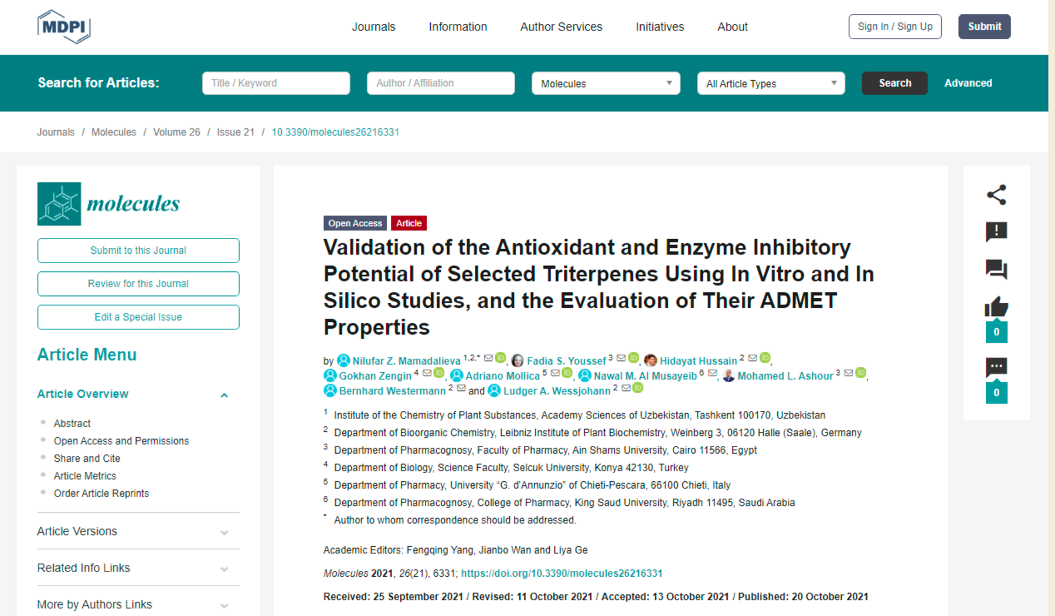Open ORCID icon for Ludger A. Wessjohann
This screenshot has height=616, width=1055.
pyautogui.click(x=638, y=388)
